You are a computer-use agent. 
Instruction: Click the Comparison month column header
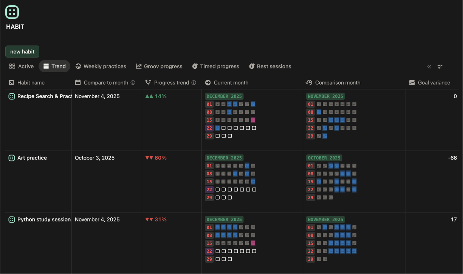click(333, 83)
